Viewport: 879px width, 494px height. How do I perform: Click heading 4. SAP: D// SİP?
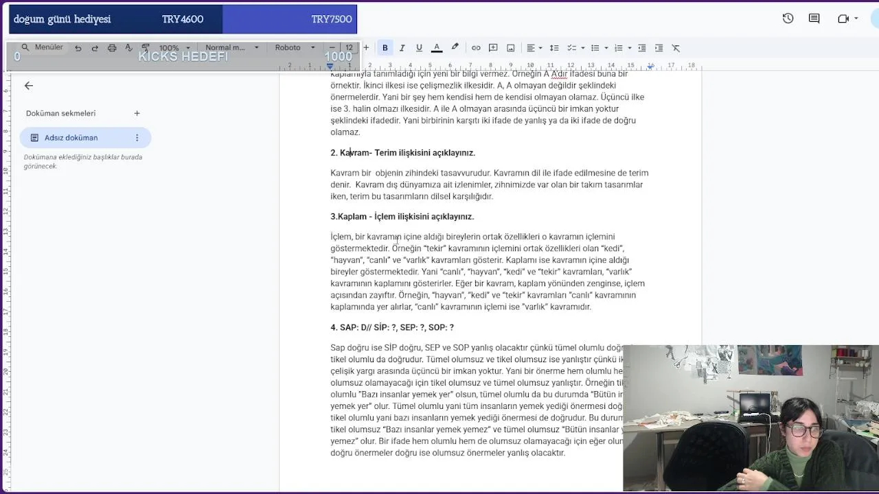(391, 327)
